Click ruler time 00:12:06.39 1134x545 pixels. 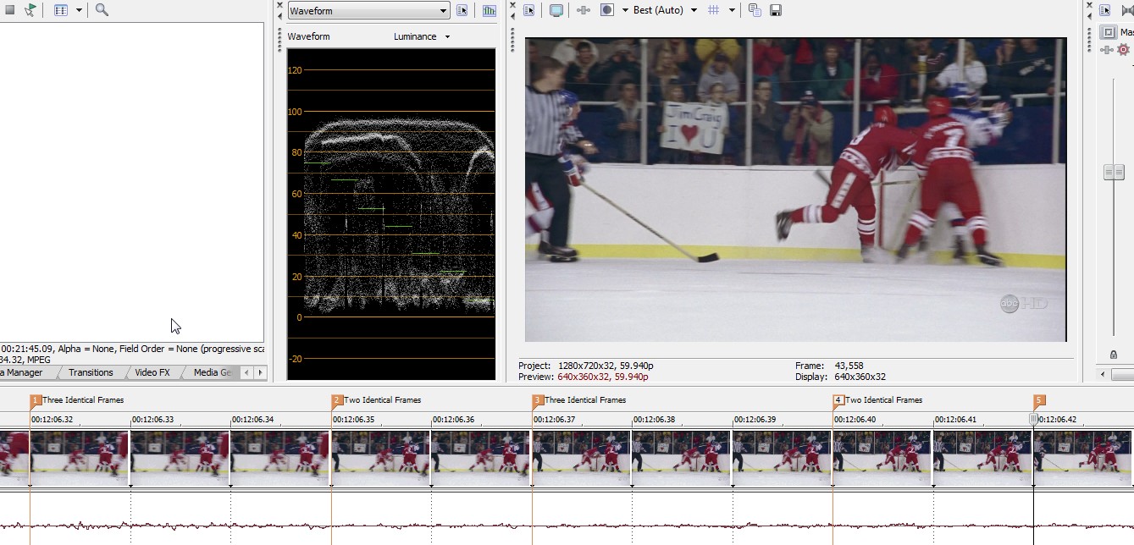click(755, 419)
